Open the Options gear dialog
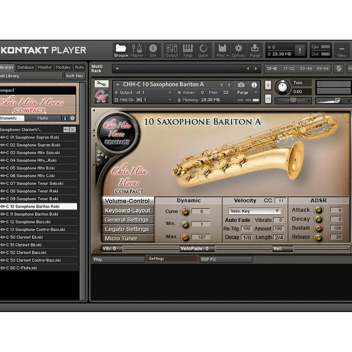The width and height of the screenshot is (352, 352). [238, 50]
